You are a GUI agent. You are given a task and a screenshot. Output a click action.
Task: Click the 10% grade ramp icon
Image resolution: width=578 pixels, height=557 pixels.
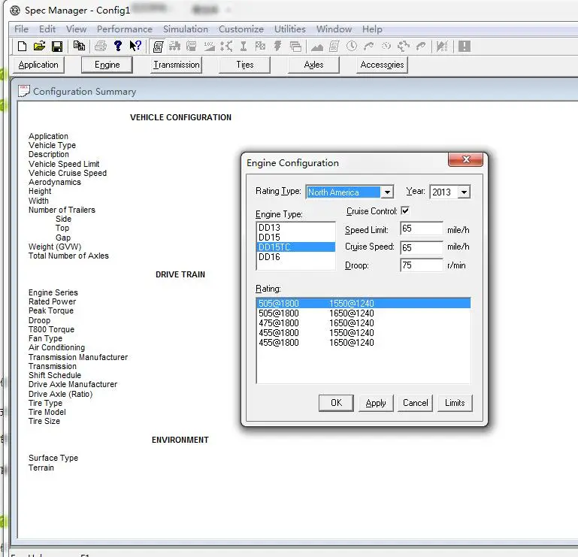point(210,47)
